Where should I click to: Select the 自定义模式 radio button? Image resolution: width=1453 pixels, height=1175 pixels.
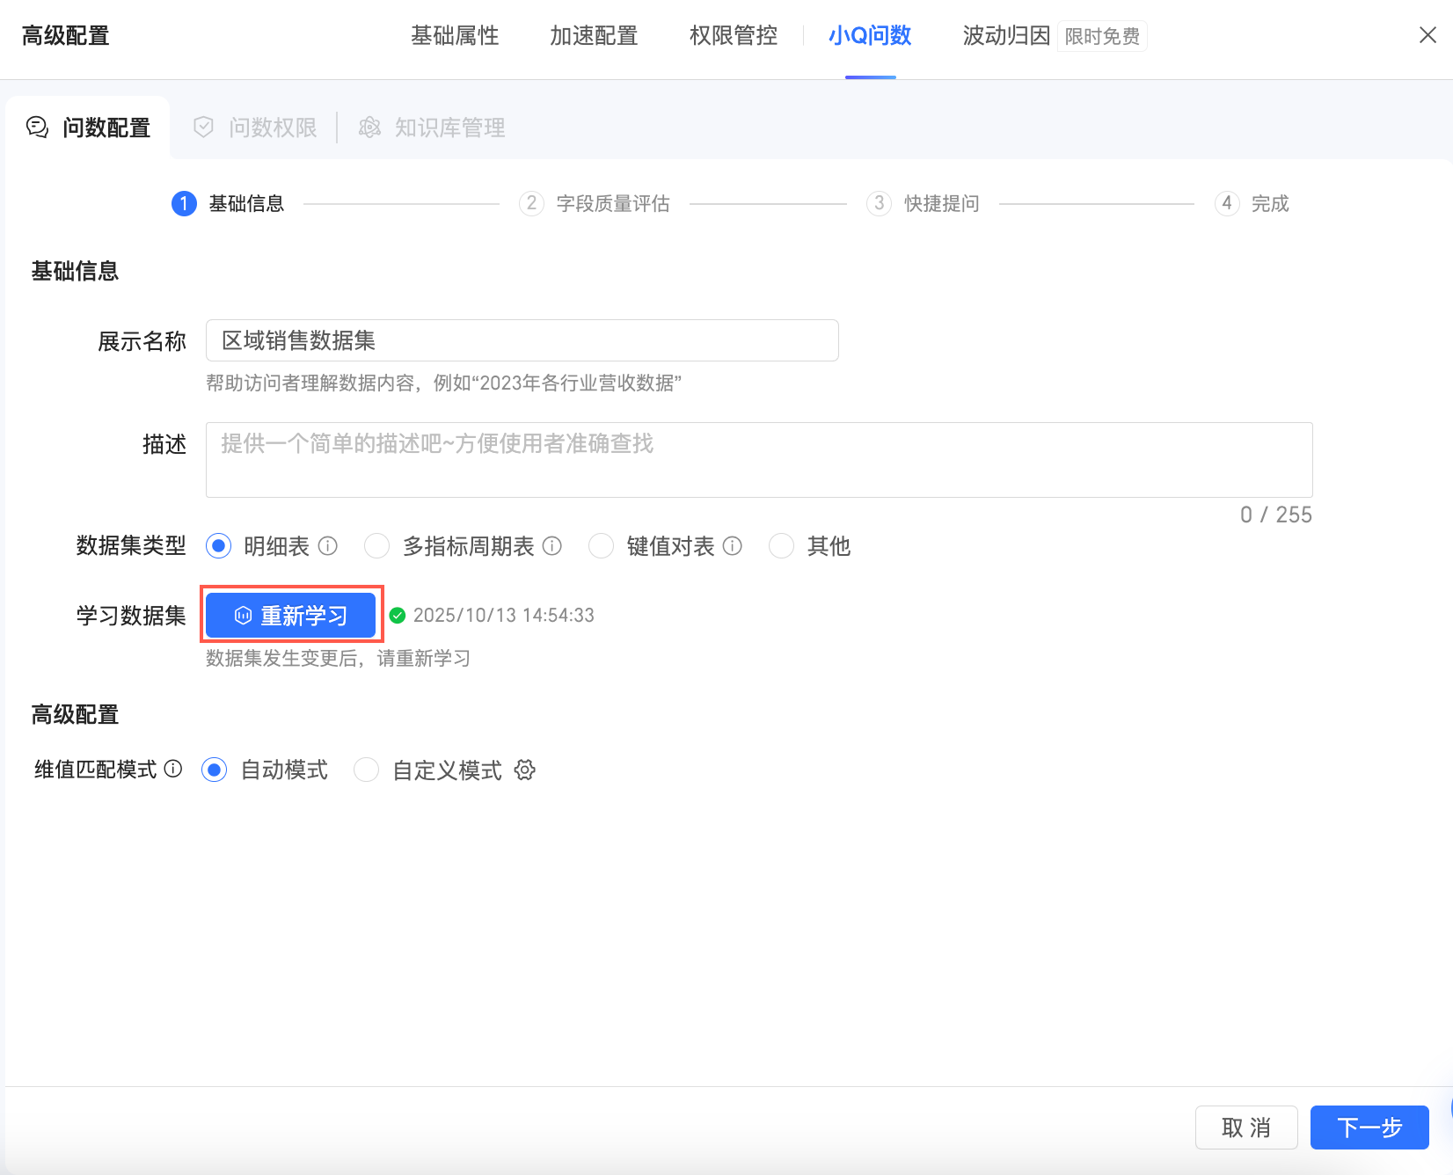(x=366, y=770)
